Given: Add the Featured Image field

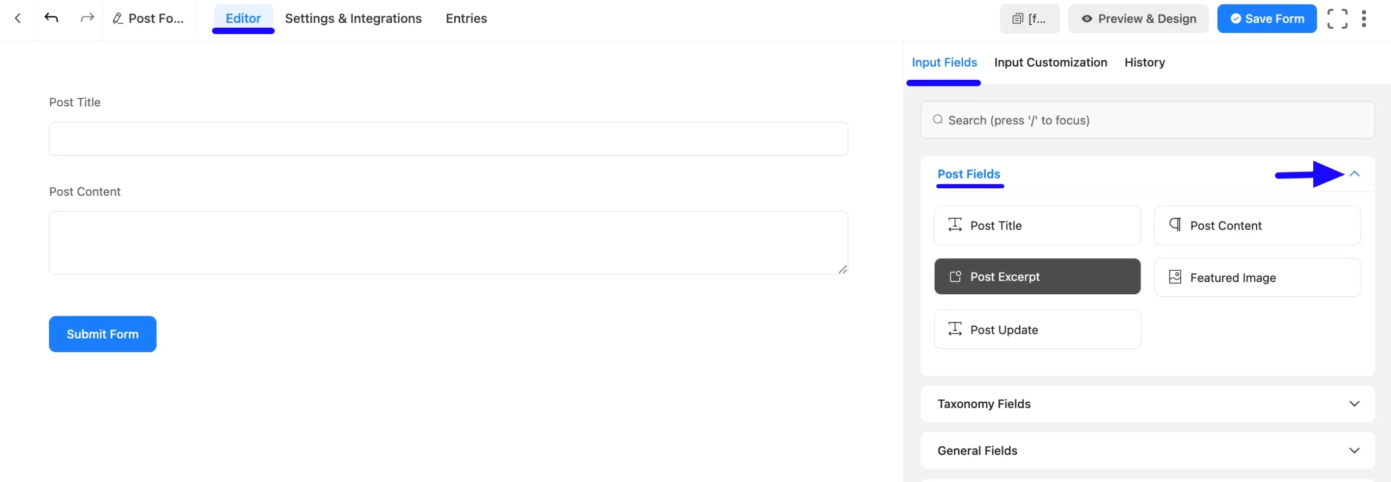Looking at the screenshot, I should [1257, 277].
